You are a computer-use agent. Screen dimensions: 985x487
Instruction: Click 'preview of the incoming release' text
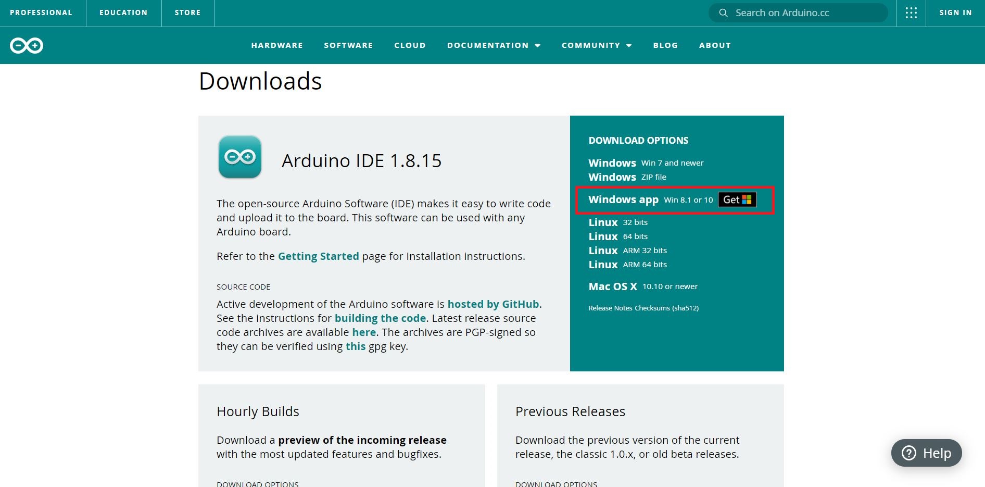point(362,440)
